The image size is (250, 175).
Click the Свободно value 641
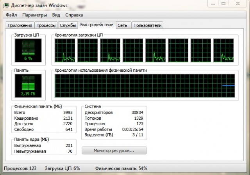pos(69,129)
